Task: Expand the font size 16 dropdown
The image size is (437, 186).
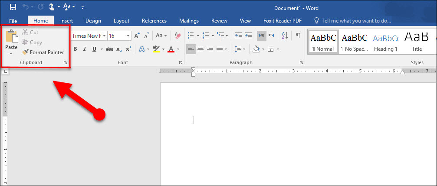Action: point(128,36)
